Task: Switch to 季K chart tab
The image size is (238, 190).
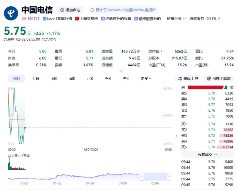Action: point(108,79)
